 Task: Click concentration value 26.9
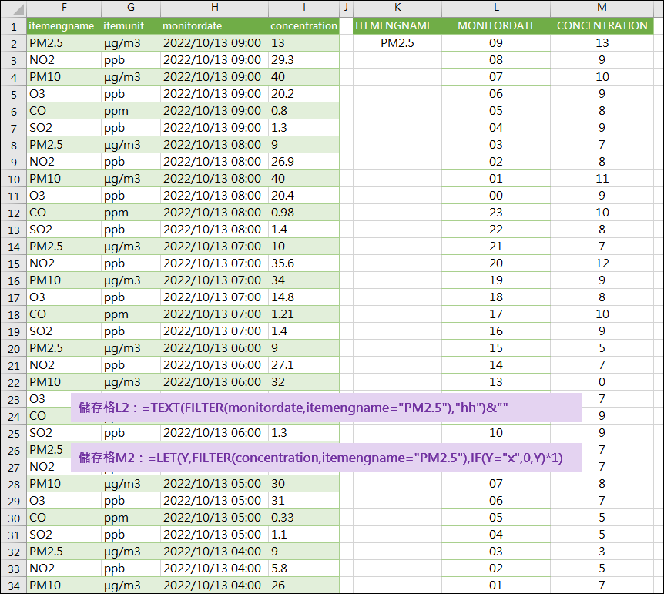[x=304, y=162]
